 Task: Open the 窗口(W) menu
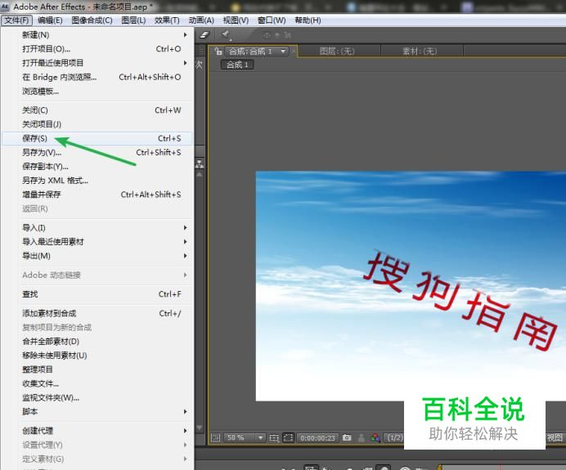(272, 20)
